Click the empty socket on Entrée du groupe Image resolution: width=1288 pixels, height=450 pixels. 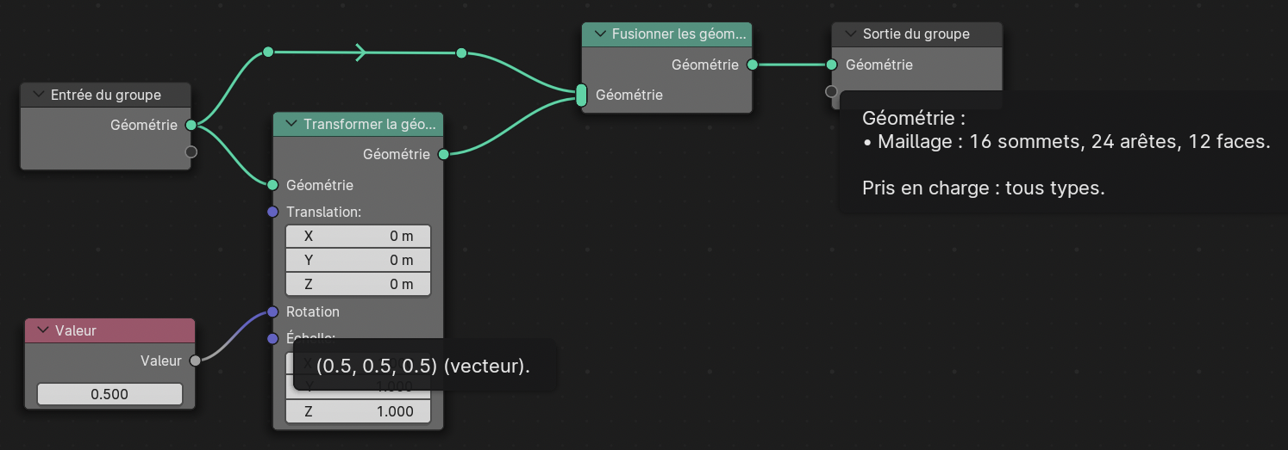(x=191, y=152)
